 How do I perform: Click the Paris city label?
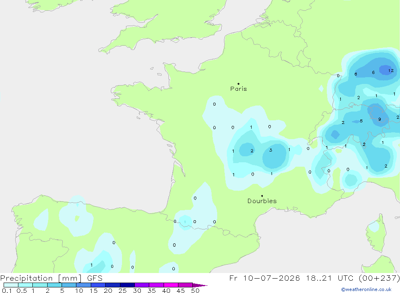point(238,89)
